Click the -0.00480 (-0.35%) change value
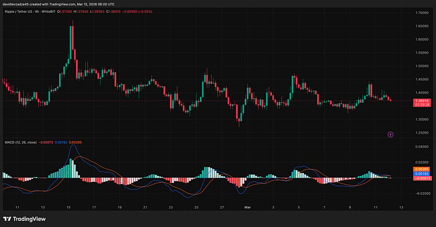This screenshot has width=436, height=227. (x=137, y=12)
